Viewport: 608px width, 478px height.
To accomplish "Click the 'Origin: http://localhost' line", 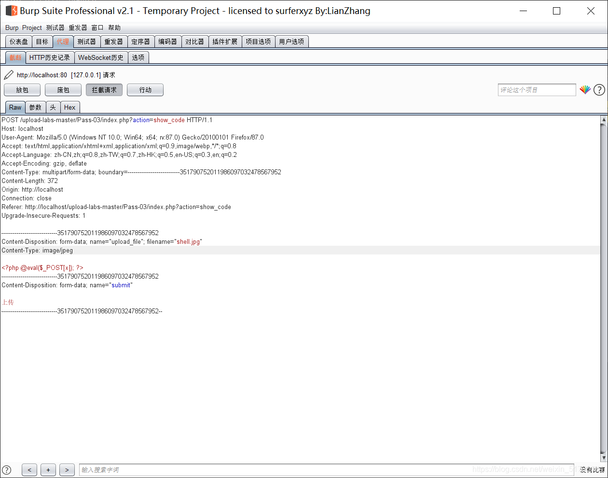I will 32,189.
